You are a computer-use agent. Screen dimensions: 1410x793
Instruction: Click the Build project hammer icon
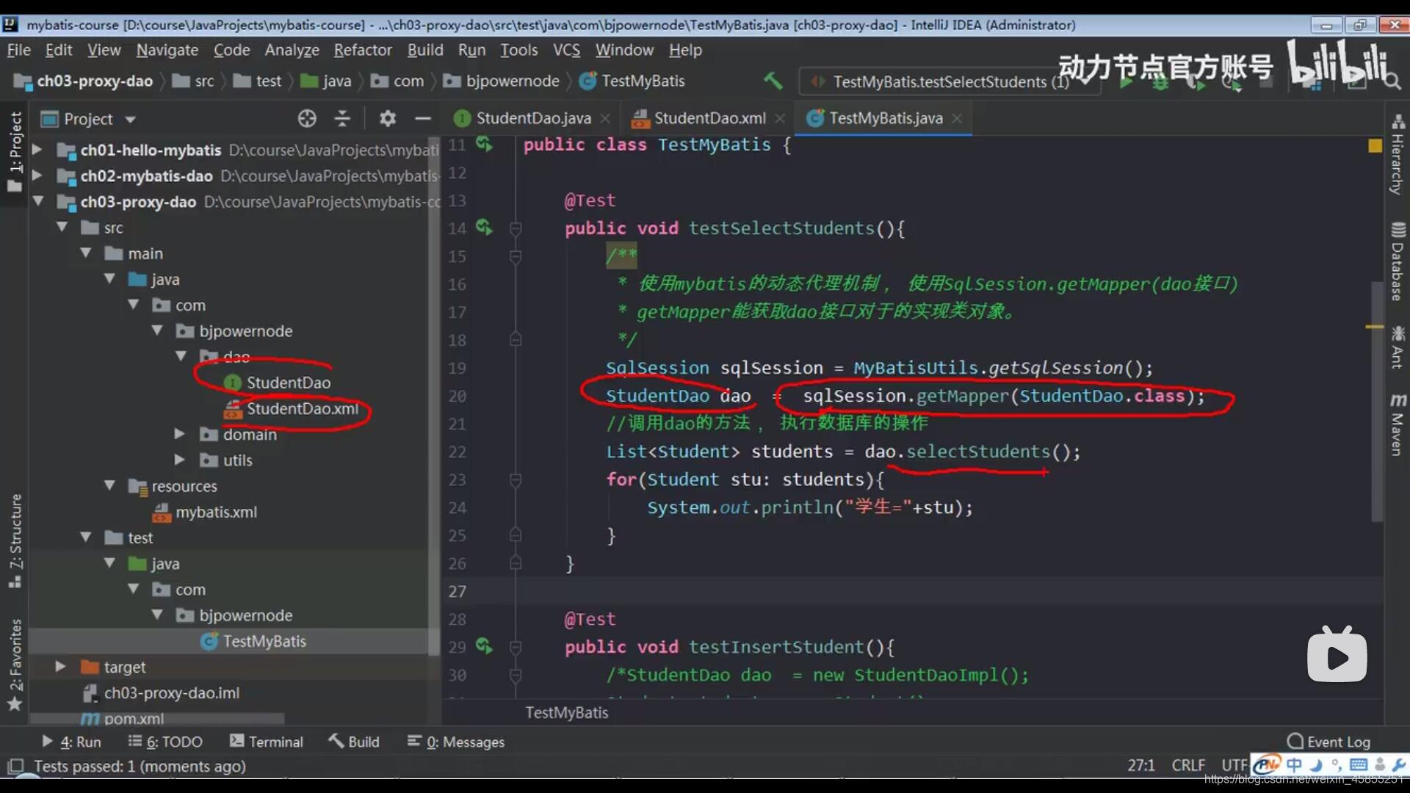pyautogui.click(x=773, y=81)
